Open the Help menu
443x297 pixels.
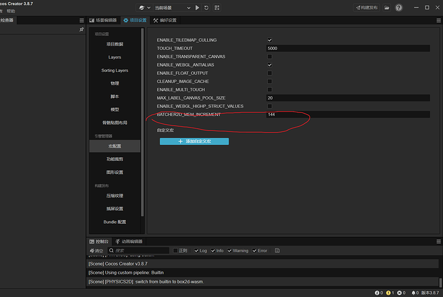point(11,11)
